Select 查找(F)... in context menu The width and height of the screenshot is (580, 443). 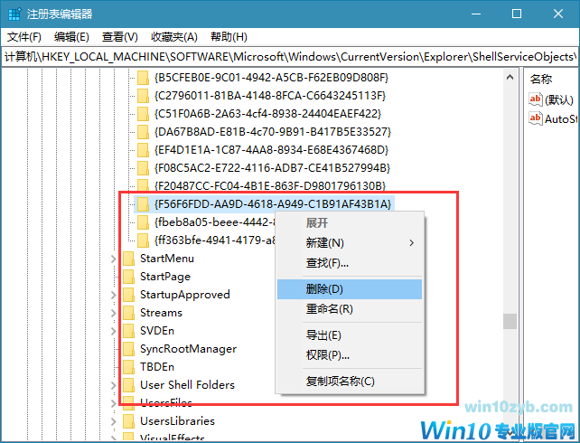coord(350,263)
